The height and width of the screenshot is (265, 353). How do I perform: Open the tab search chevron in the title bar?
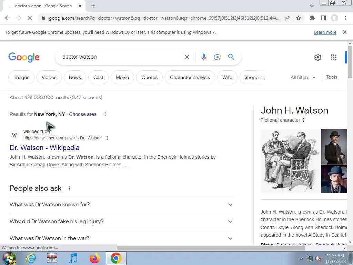tap(312, 6)
